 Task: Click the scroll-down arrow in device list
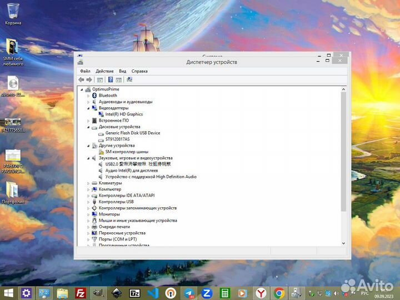coord(343,243)
